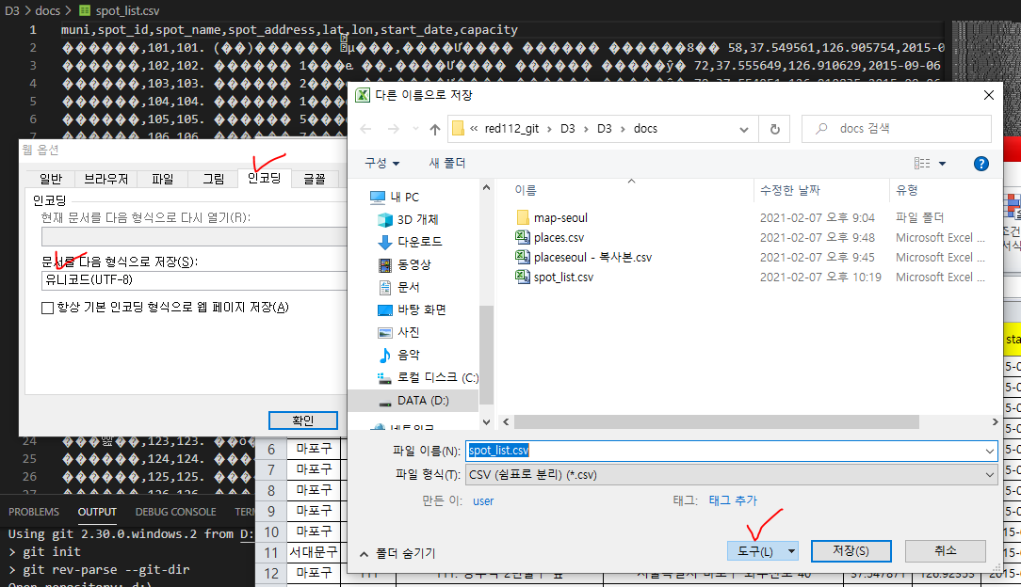Click the Excel icon in dialog title
This screenshot has height=587, width=1021.
pyautogui.click(x=362, y=95)
